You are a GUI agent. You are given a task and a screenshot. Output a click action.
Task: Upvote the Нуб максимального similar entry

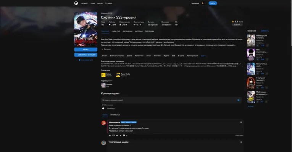(x=258, y=60)
